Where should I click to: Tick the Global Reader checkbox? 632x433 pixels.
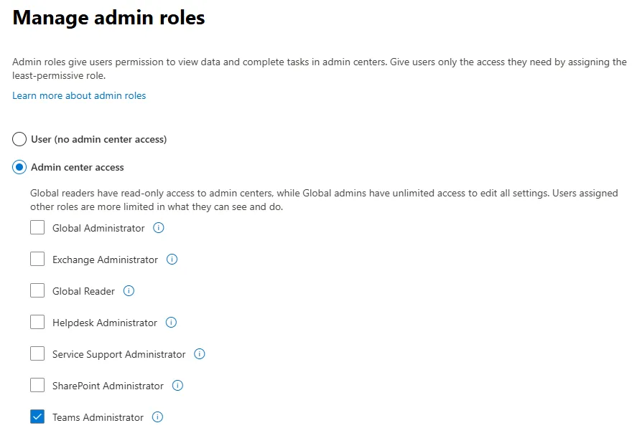coord(37,291)
